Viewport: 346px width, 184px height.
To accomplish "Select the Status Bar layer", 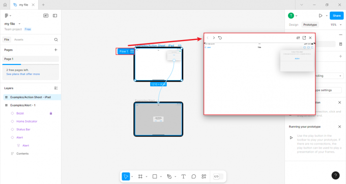I will (23, 129).
